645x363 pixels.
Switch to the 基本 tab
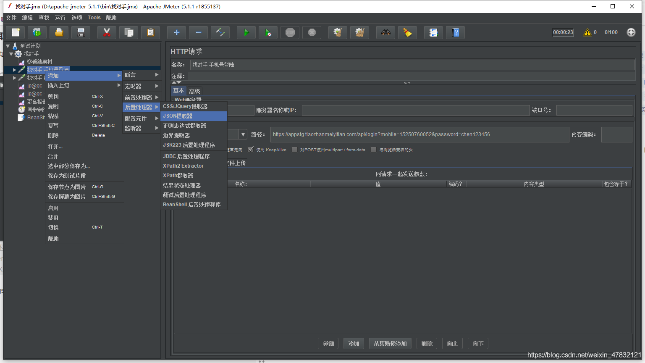[178, 91]
